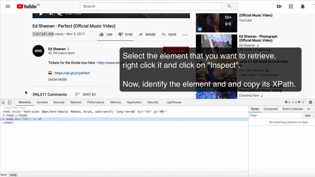Skip to next video in player
The width and height of the screenshot is (315, 177).
(x=51, y=14)
